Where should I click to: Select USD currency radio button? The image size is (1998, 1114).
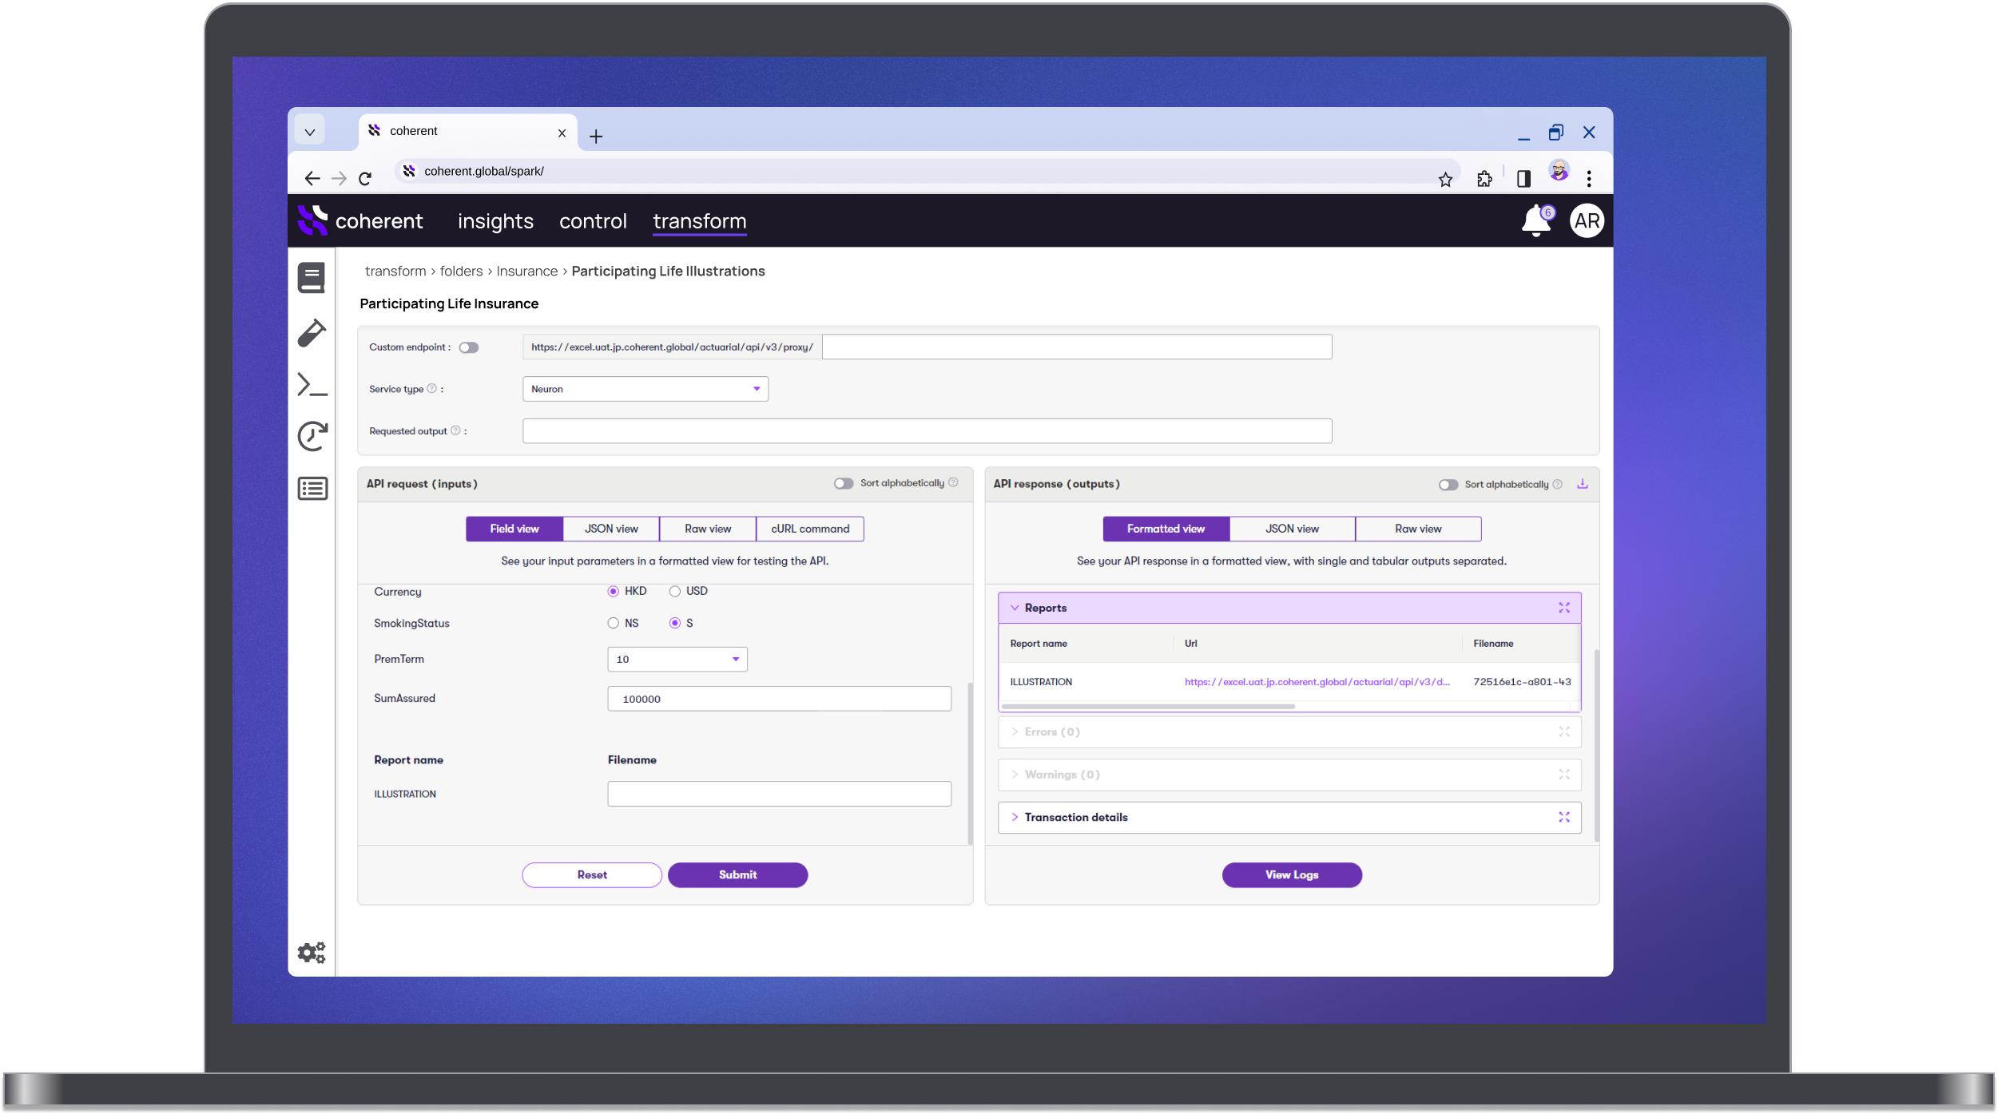(x=675, y=592)
